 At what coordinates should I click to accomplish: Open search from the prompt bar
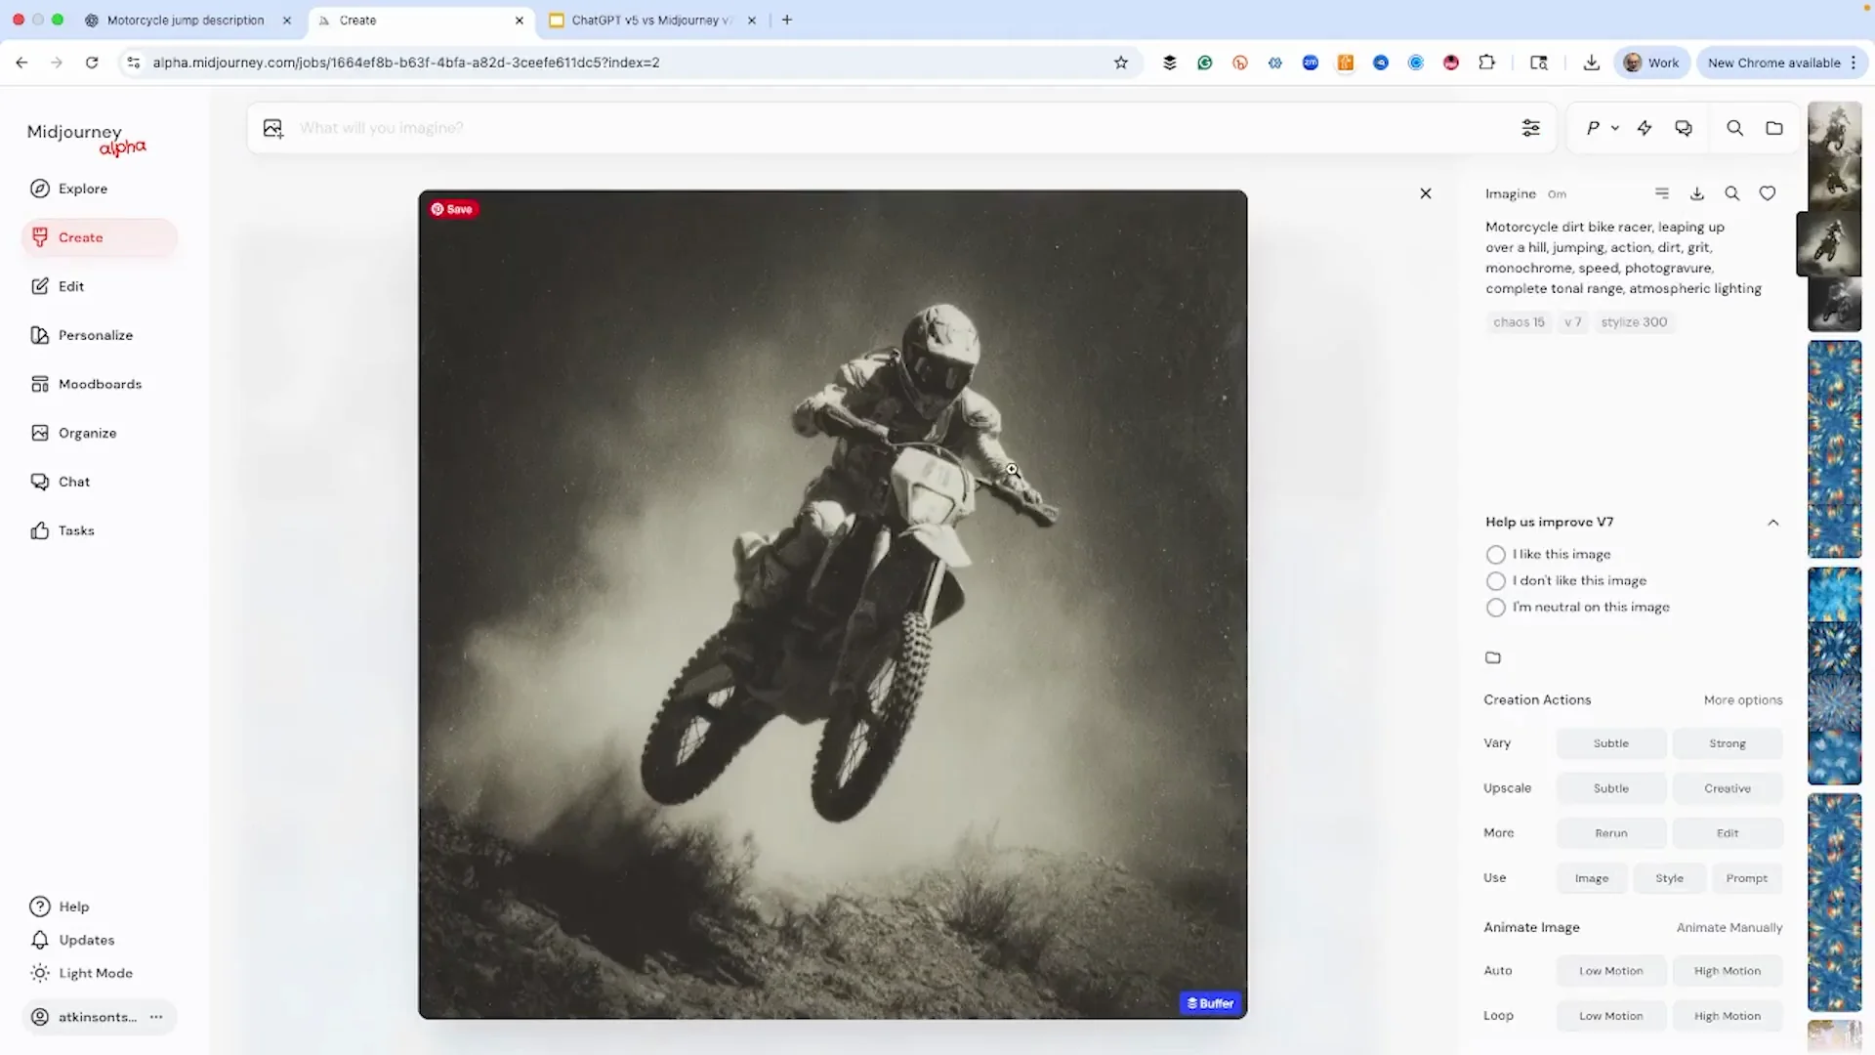[1734, 128]
